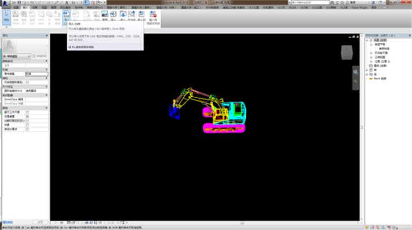
Task: Click the navigation wheel icon on nav bar
Action: pyautogui.click(x=356, y=72)
